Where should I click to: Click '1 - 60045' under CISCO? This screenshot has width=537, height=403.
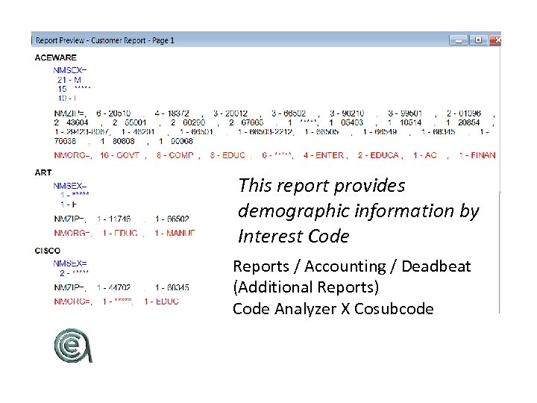pyautogui.click(x=172, y=287)
